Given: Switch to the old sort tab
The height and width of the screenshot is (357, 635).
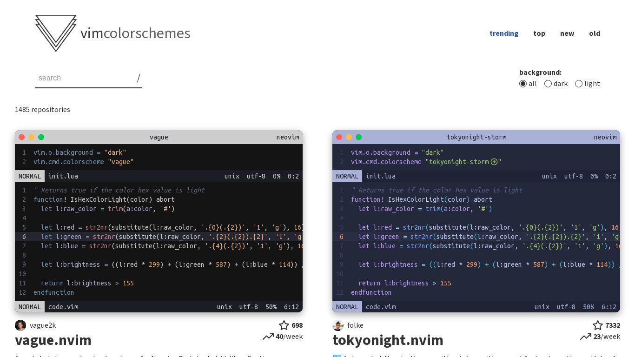Looking at the screenshot, I should coord(595,33).
